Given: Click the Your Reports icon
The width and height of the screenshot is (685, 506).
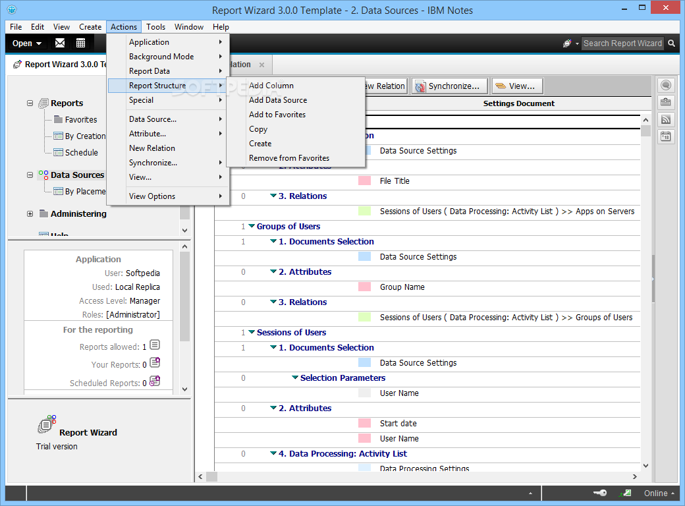Looking at the screenshot, I should (155, 362).
